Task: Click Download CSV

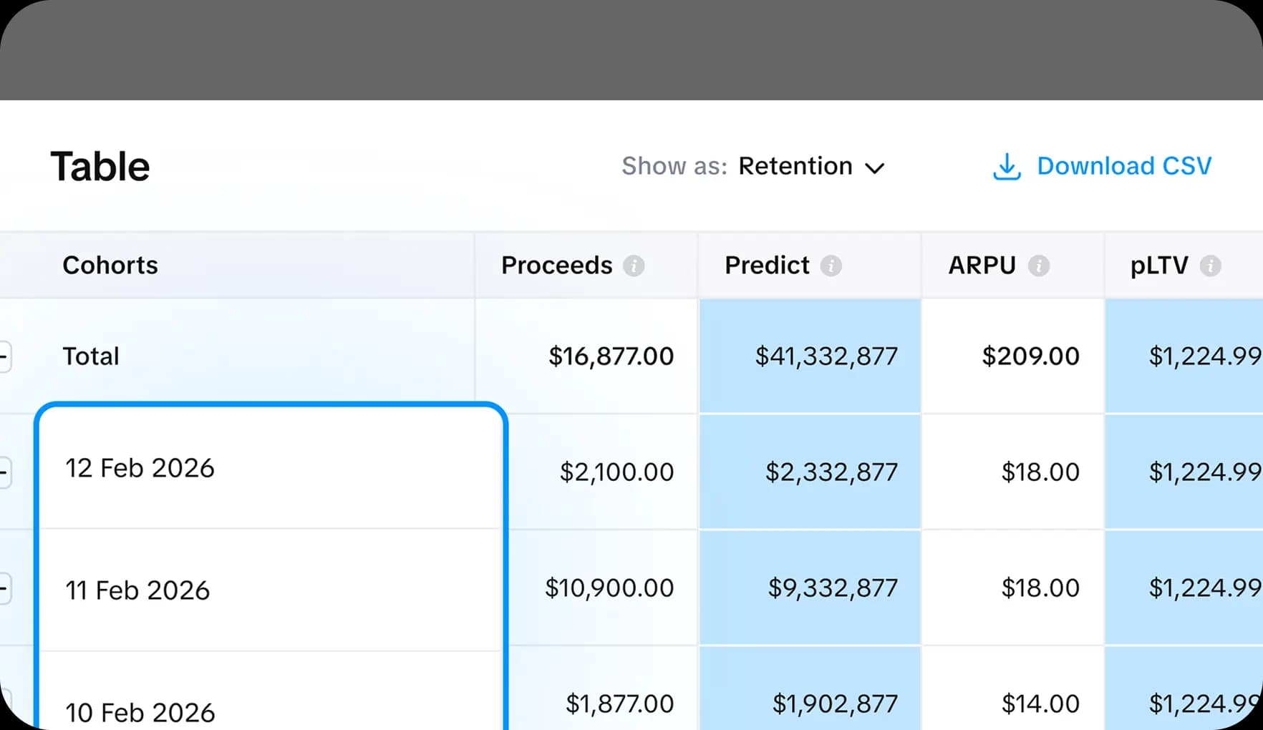Action: (x=1123, y=166)
